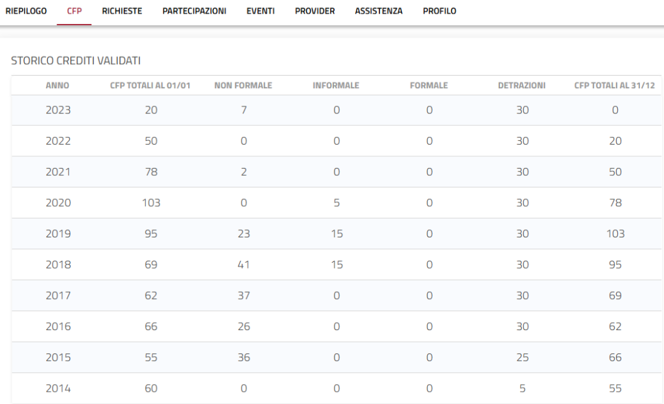Viewport: 664px width, 404px height.
Task: Click the STORICO CREDITI VALIDATI heading
Action: [x=76, y=60]
